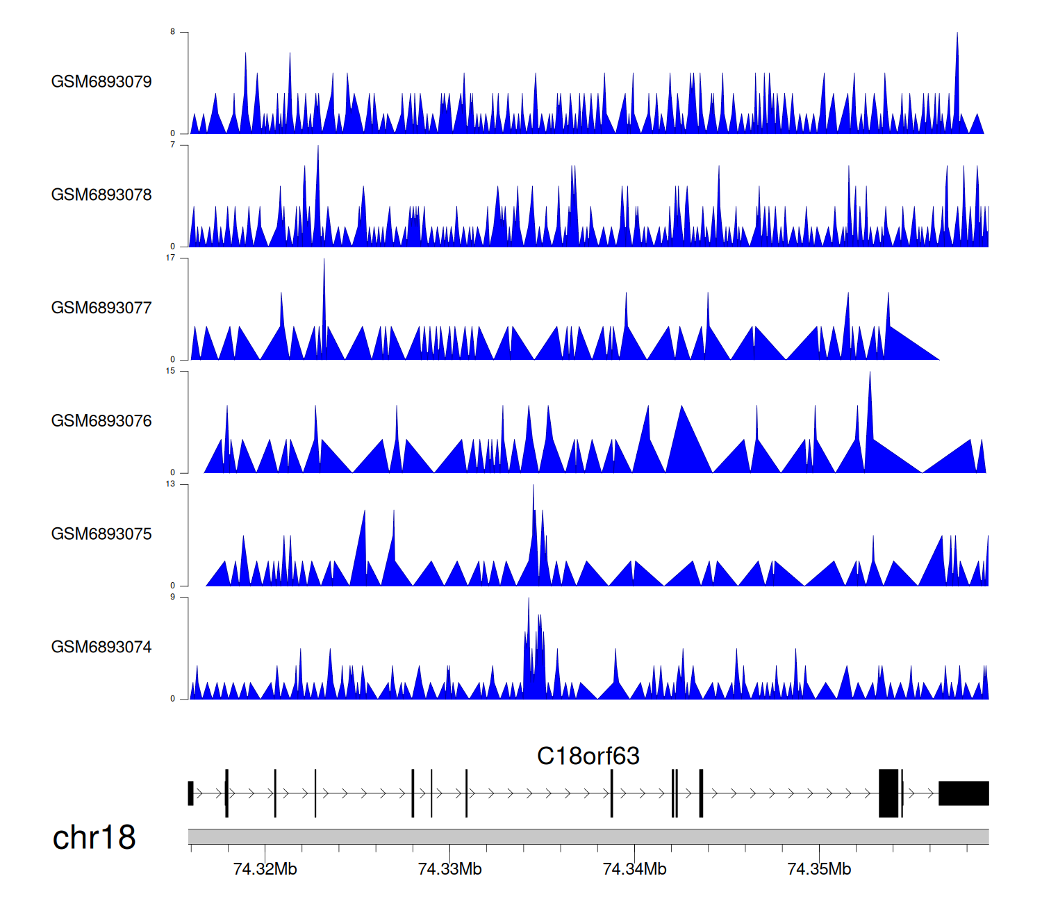This screenshot has height=917, width=1042.
Task: Click the first exon at the gene start
Action: click(191, 793)
